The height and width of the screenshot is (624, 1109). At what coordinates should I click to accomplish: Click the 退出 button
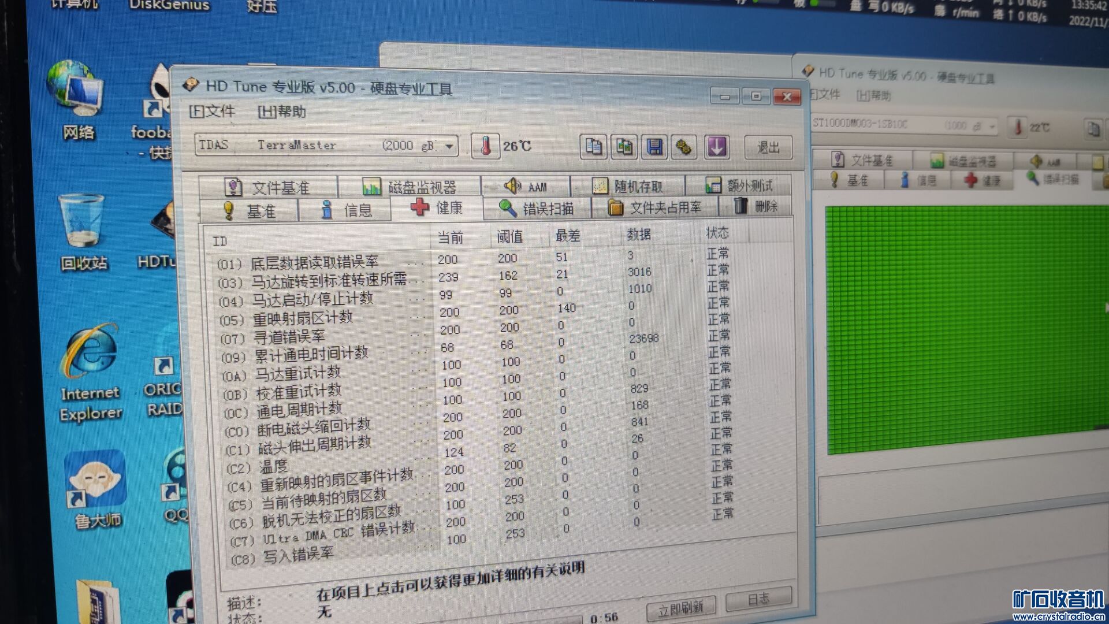click(x=768, y=147)
